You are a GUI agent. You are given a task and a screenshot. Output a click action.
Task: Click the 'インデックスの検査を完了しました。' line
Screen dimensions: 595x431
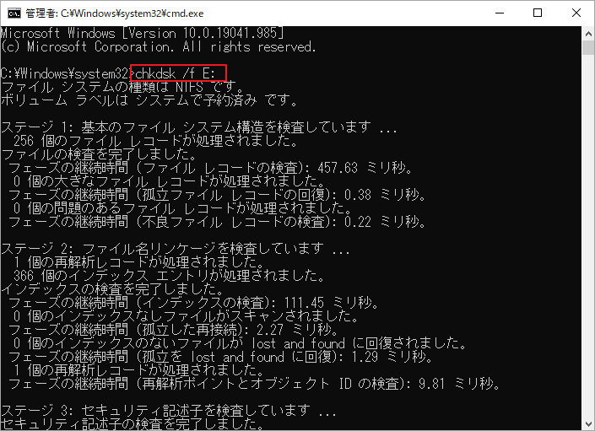tap(113, 290)
